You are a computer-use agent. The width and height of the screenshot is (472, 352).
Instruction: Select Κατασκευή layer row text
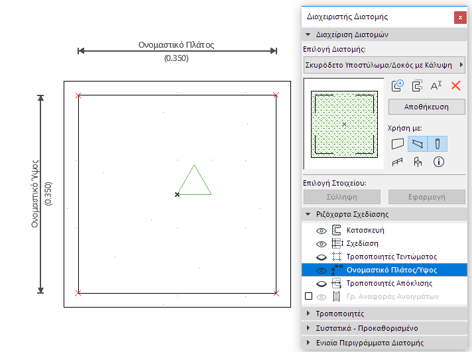tap(365, 230)
